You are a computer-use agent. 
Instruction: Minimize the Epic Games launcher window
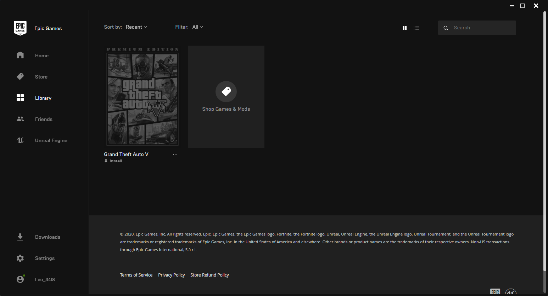(512, 6)
